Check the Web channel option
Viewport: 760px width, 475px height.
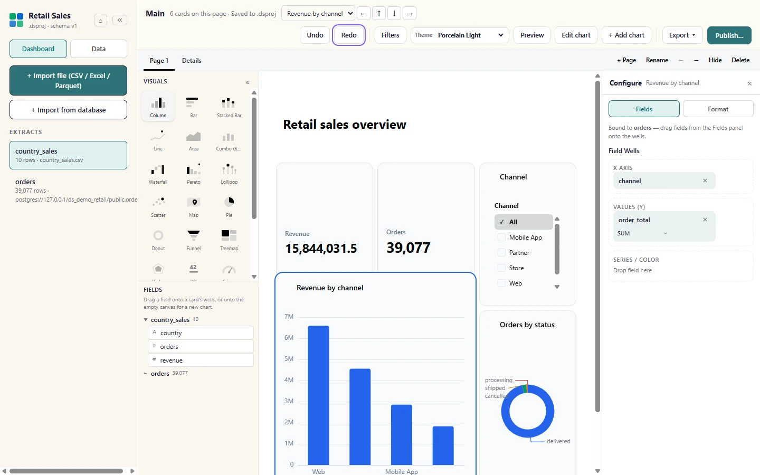(x=502, y=283)
